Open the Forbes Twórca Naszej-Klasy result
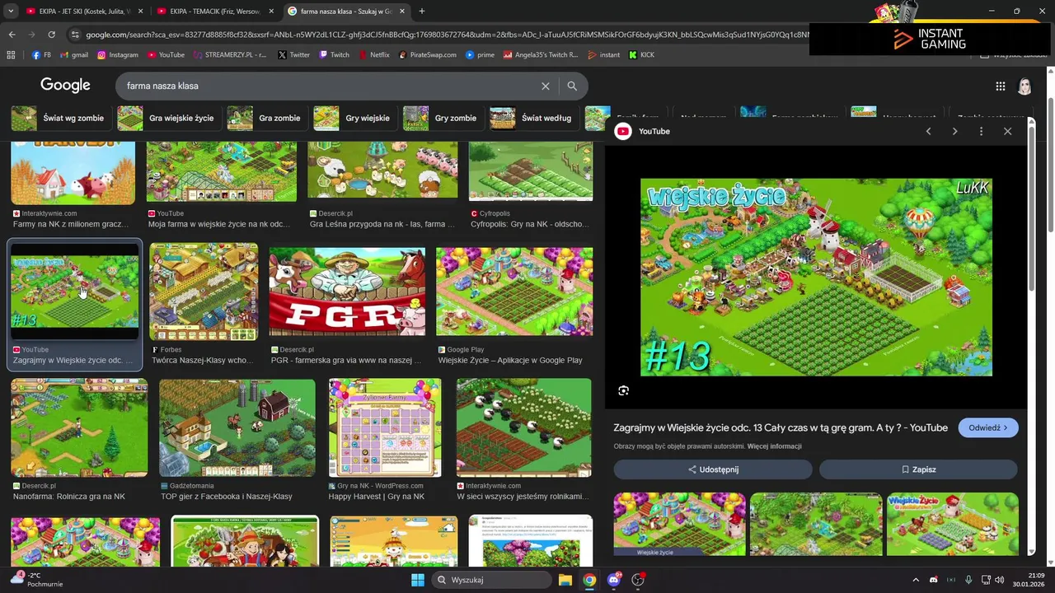This screenshot has width=1055, height=593. [x=204, y=292]
